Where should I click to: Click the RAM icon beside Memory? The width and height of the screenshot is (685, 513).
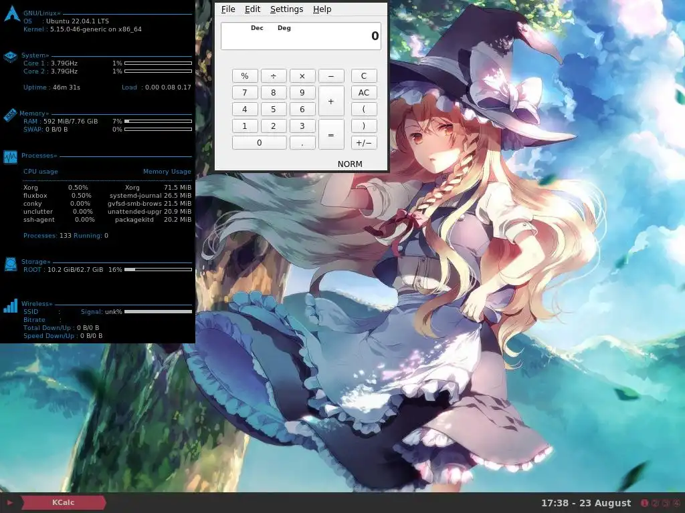pos(10,115)
